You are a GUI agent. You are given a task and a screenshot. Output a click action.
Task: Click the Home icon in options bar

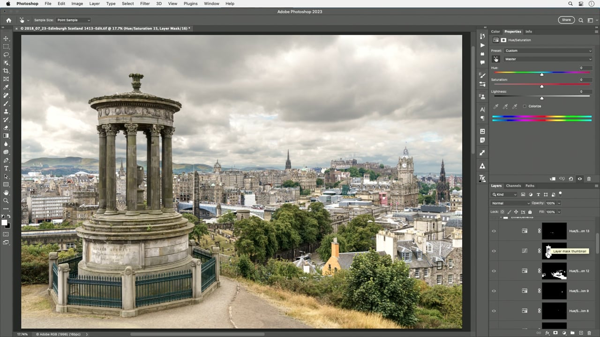8,20
